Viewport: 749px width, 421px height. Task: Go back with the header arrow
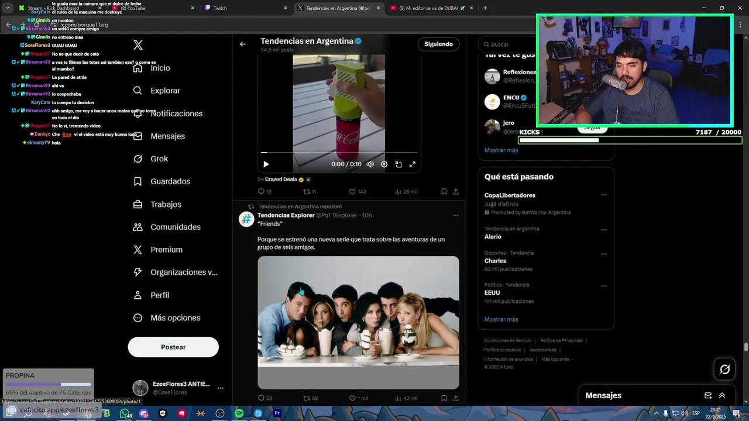(x=243, y=44)
